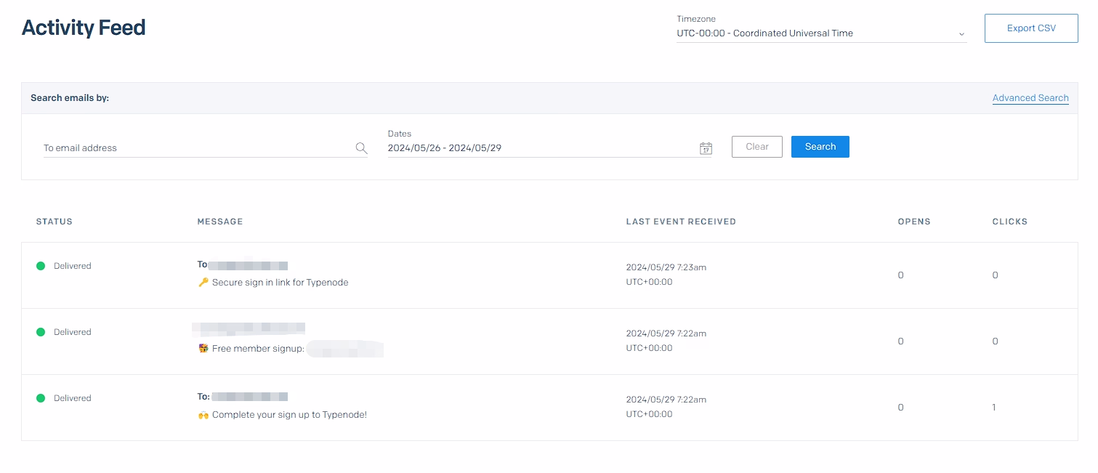This screenshot has width=1098, height=473.
Task: Click the Clear button
Action: tap(756, 147)
